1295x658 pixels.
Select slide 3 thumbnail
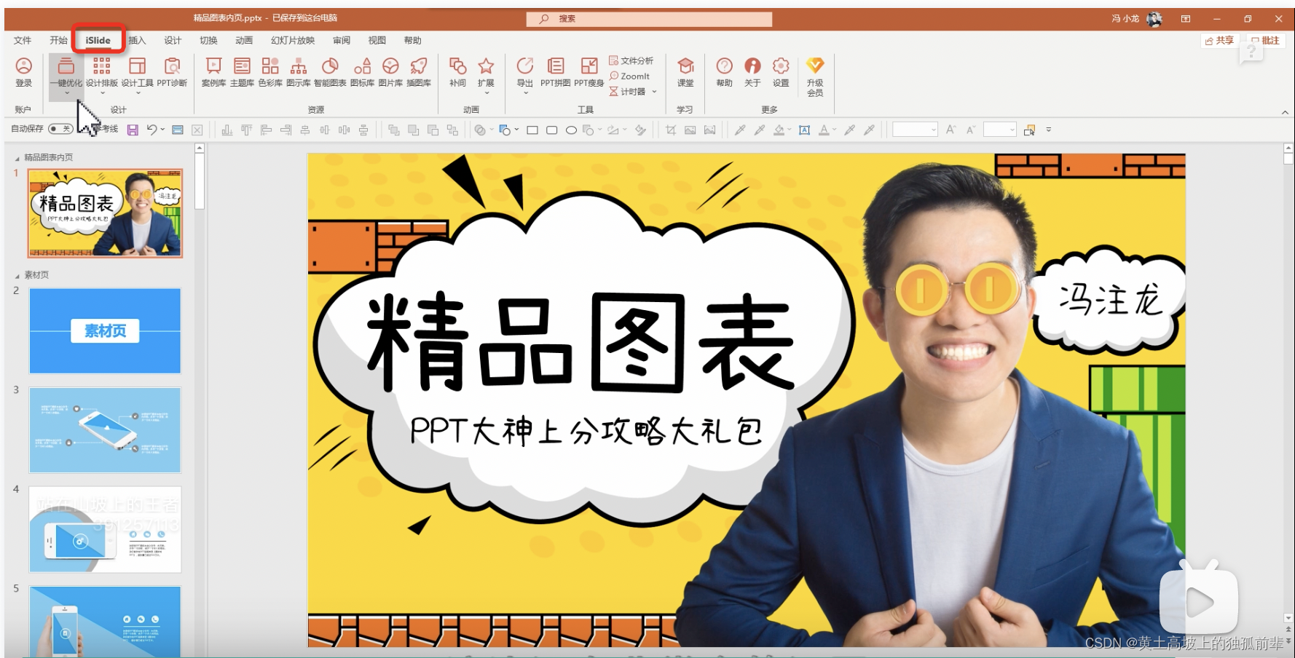click(x=105, y=430)
